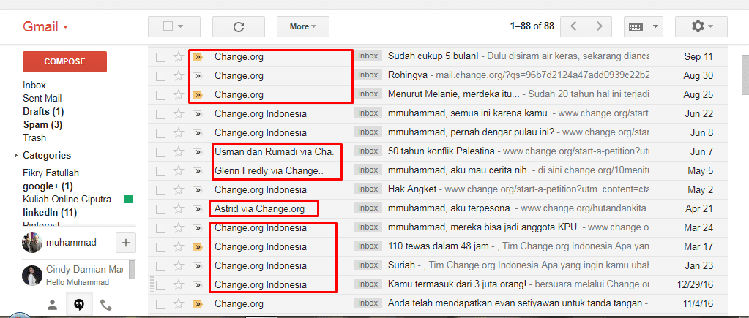Open input tools dropdown arrow
Screen dimensions: 749x318
point(655,27)
